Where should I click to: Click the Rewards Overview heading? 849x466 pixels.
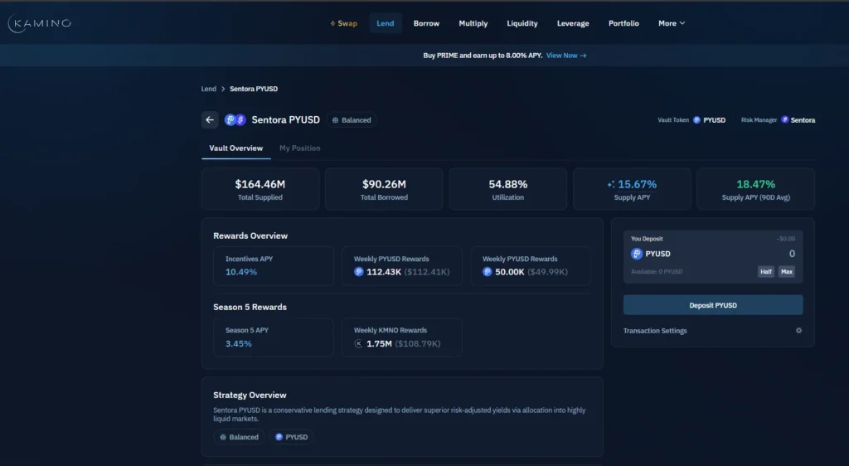(250, 236)
